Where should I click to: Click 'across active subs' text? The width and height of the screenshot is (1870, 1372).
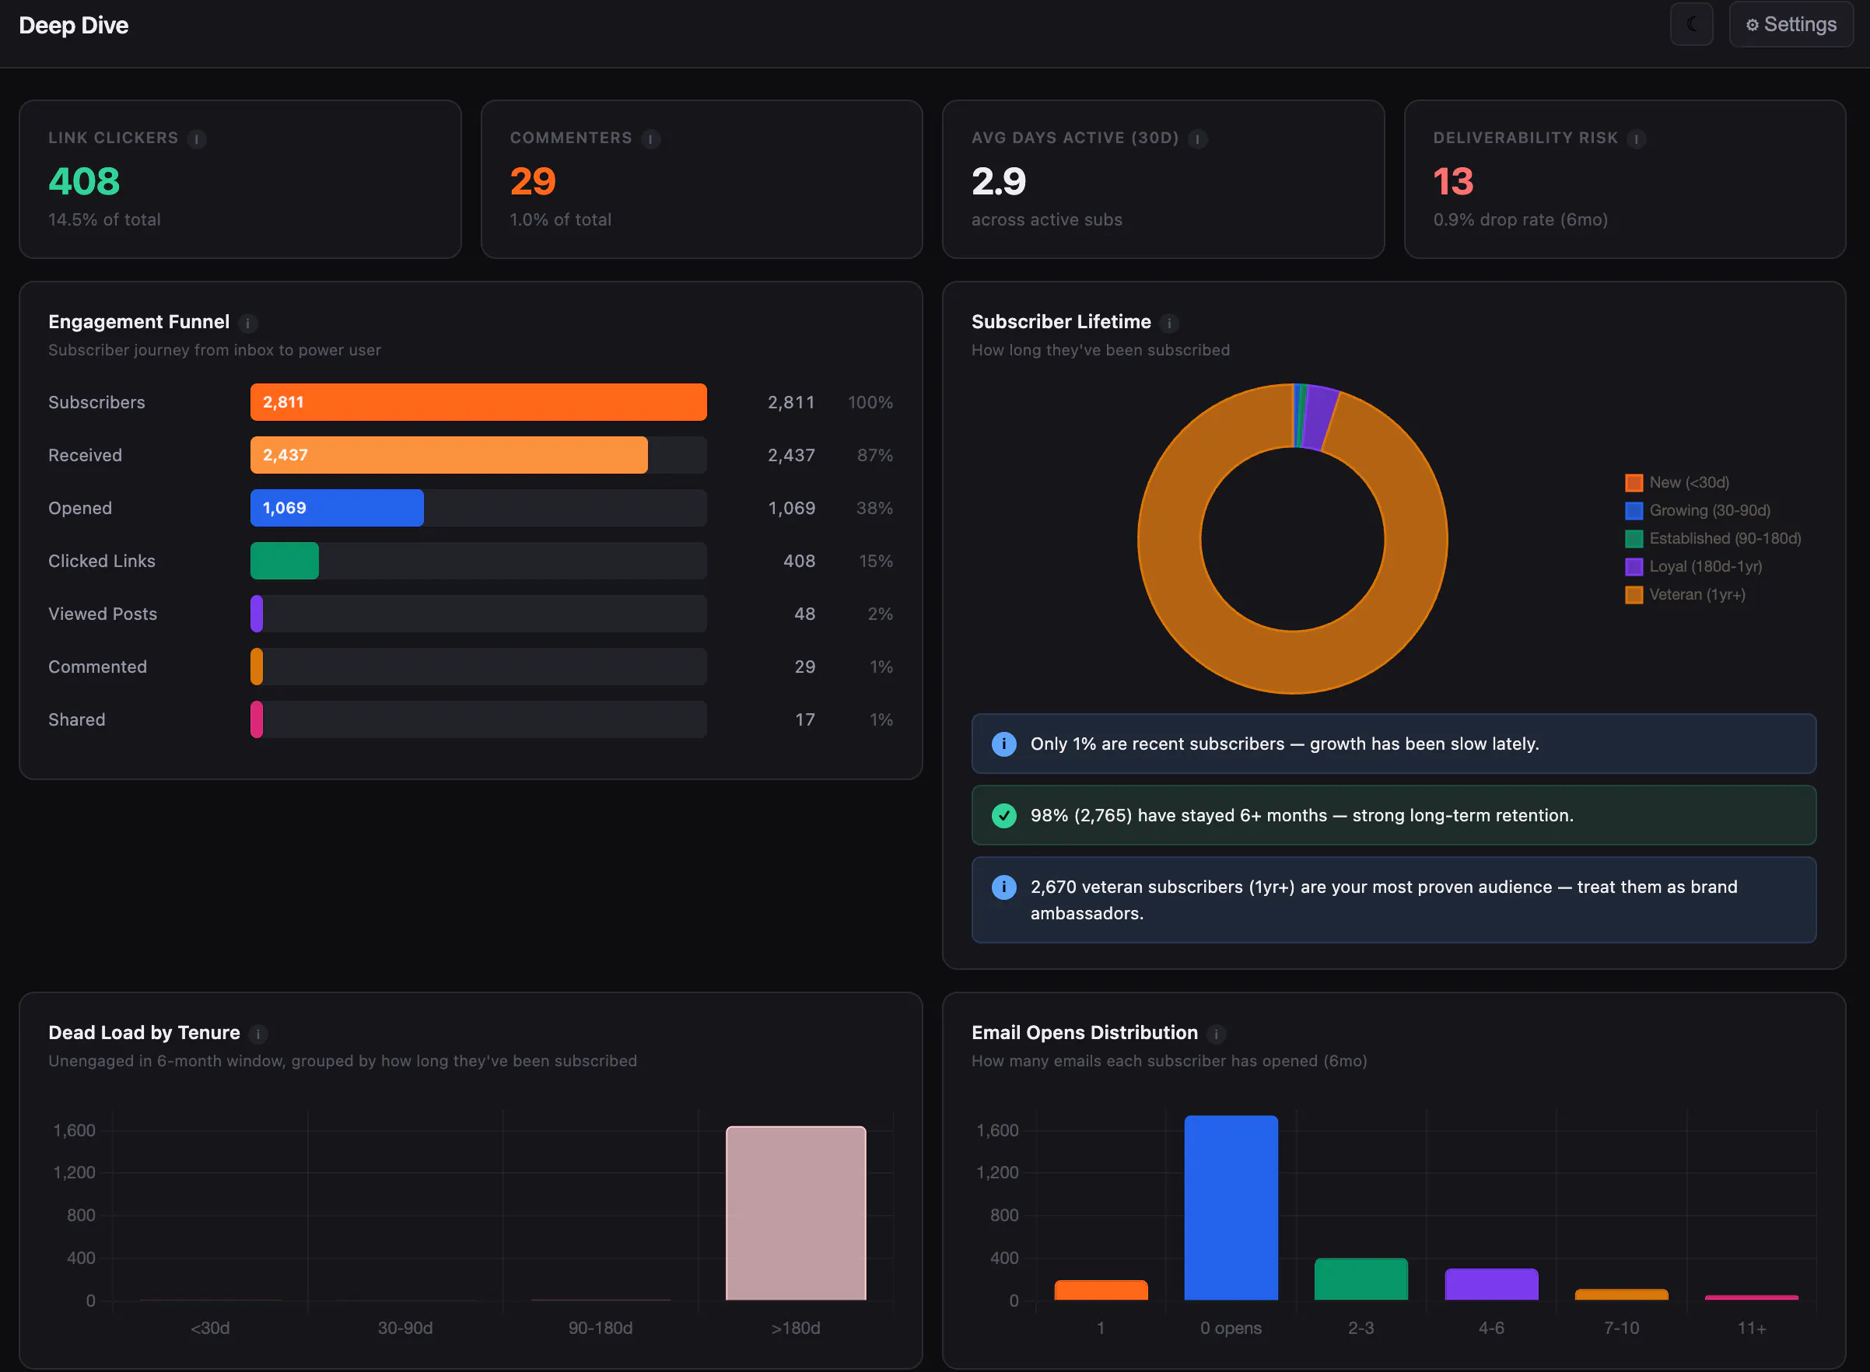tap(1047, 220)
